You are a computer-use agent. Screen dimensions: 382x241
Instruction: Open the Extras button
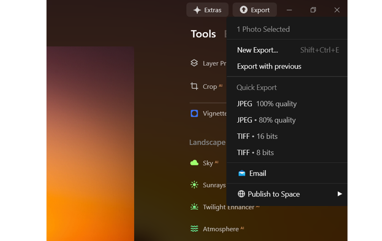point(207,10)
